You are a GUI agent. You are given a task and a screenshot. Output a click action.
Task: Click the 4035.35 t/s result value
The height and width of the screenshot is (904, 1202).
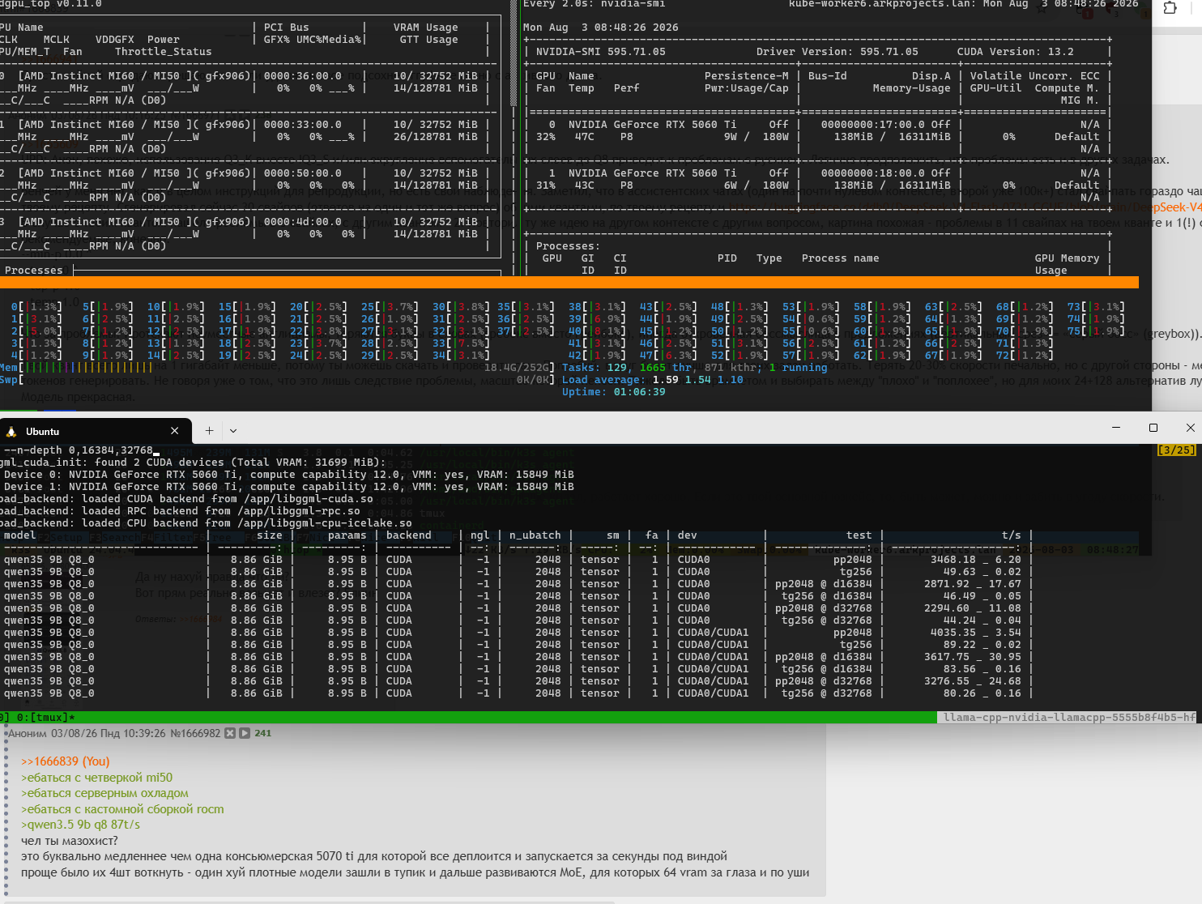(x=953, y=633)
